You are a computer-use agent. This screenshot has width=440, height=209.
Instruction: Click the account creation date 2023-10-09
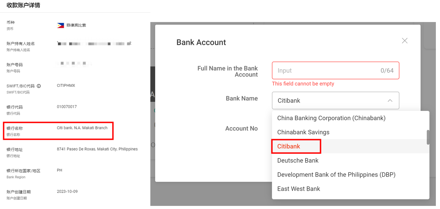pos(67,191)
